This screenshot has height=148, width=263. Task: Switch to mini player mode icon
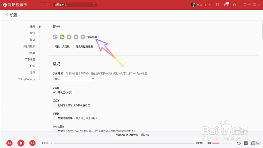point(245,5)
